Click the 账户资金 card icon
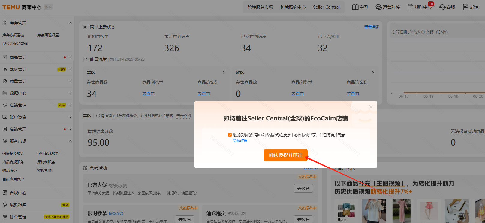This screenshot has height=223, width=485. pyautogui.click(x=5, y=117)
